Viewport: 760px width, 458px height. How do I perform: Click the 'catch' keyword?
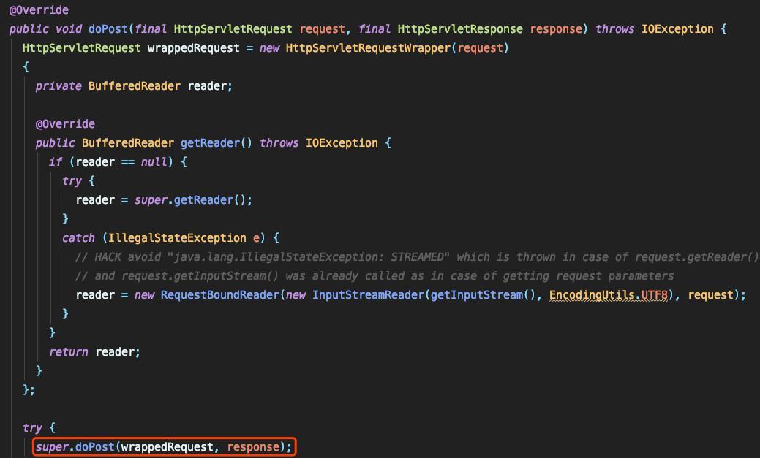[x=78, y=237]
